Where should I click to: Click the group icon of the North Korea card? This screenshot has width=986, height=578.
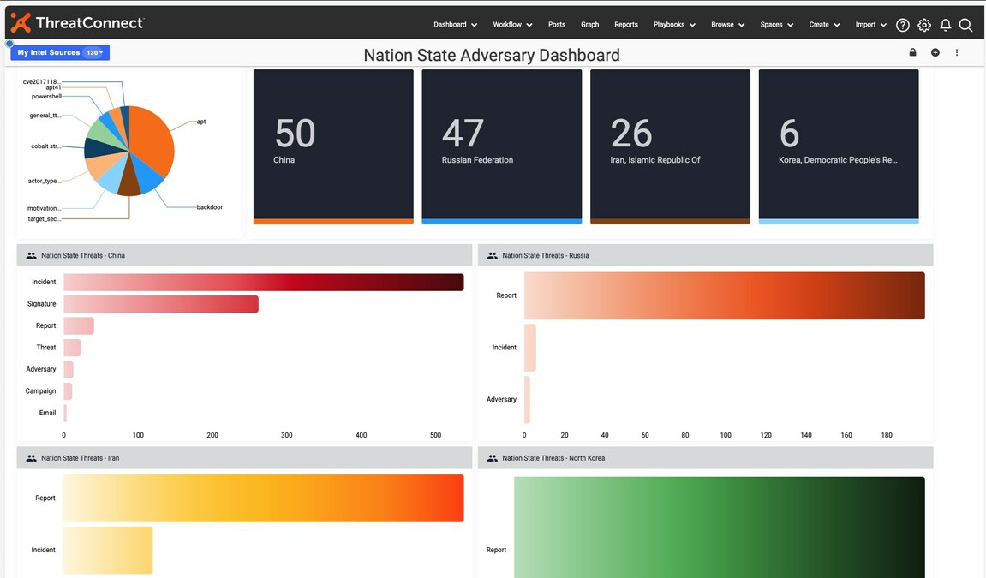tap(493, 458)
